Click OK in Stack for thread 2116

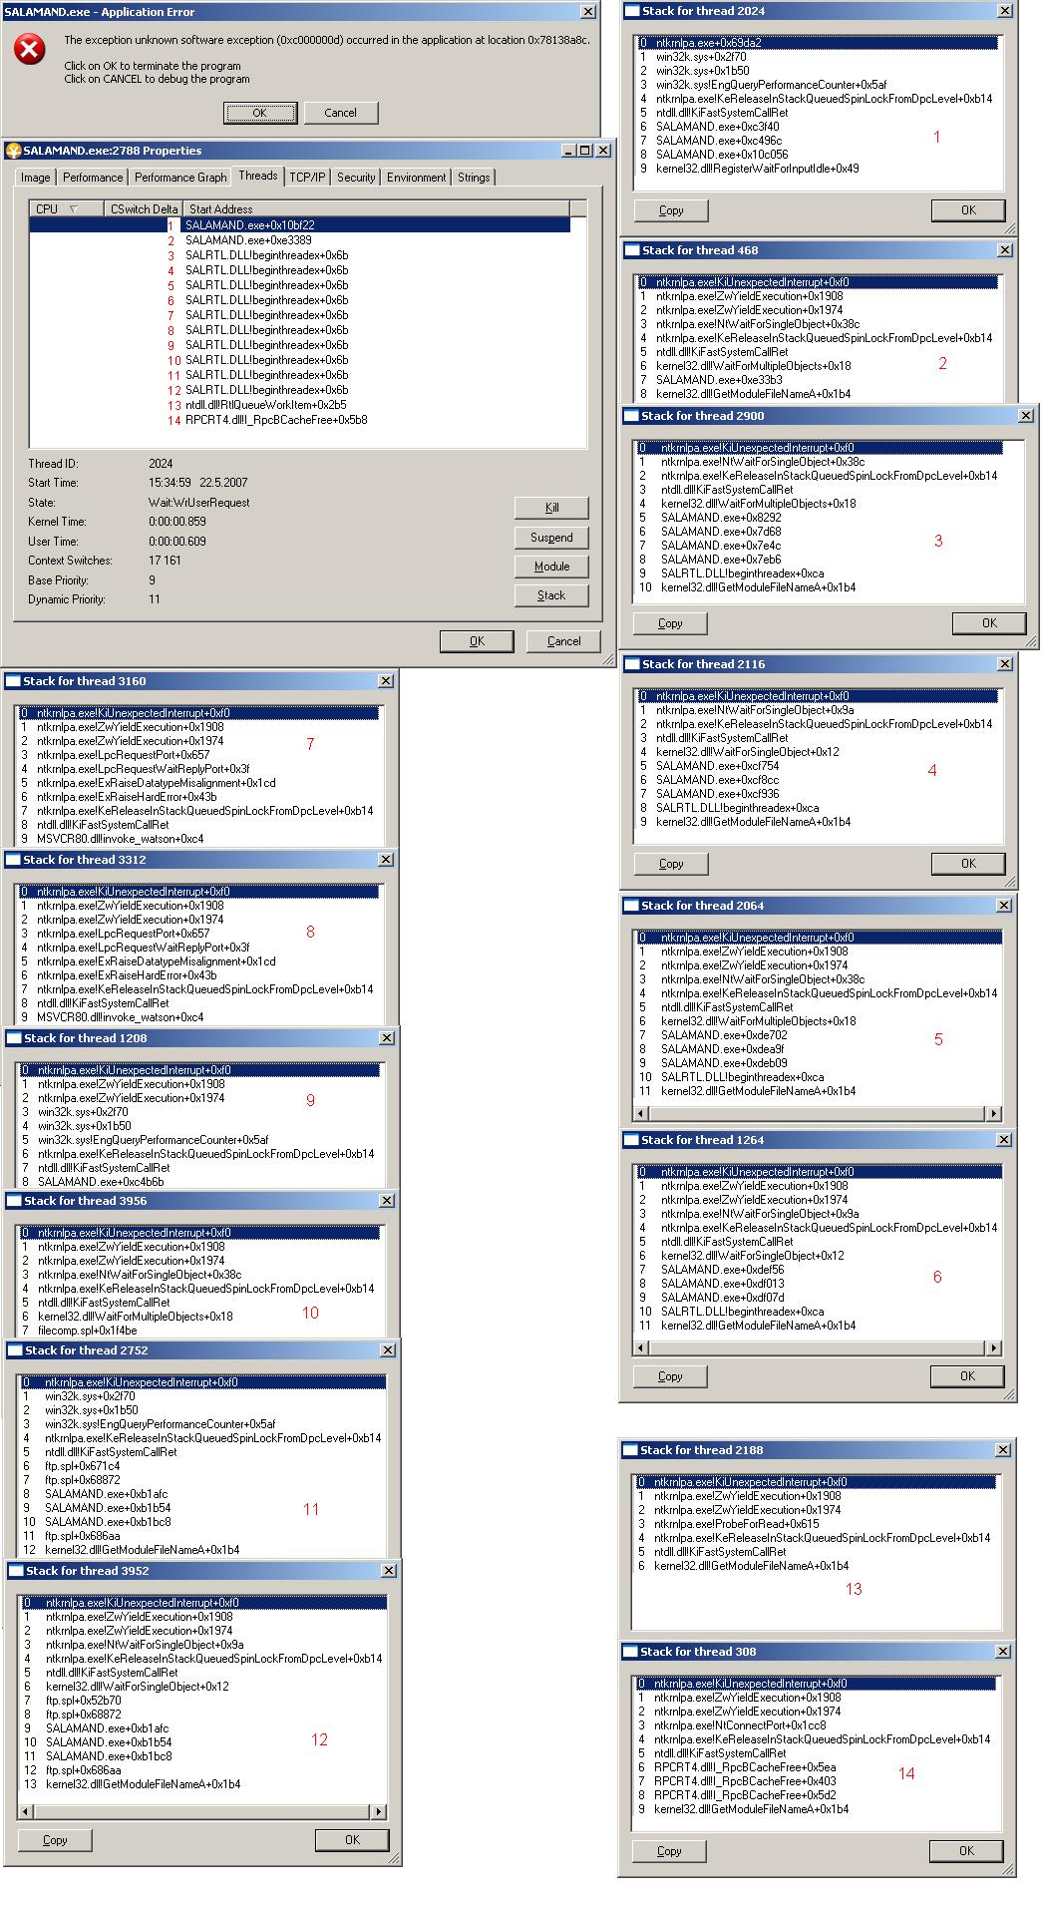coord(968,864)
